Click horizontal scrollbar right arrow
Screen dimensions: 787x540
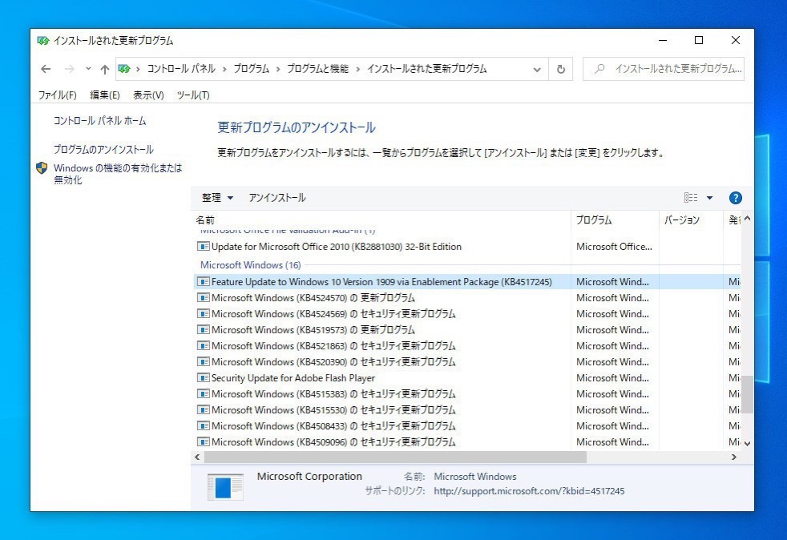tap(734, 457)
